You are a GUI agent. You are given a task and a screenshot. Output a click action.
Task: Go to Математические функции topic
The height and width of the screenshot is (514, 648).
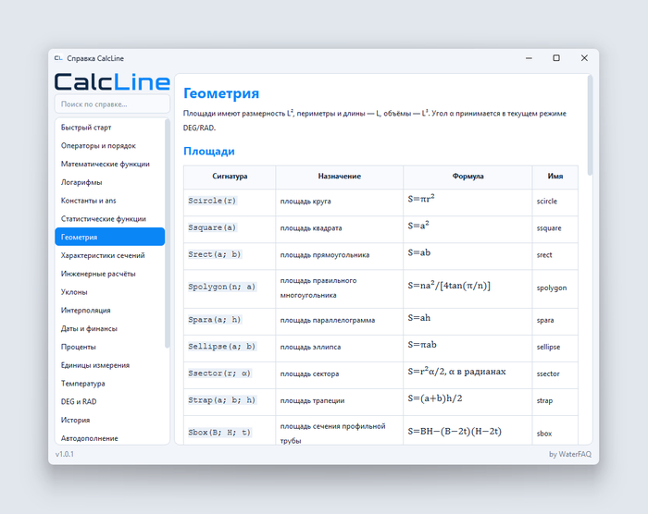[109, 164]
